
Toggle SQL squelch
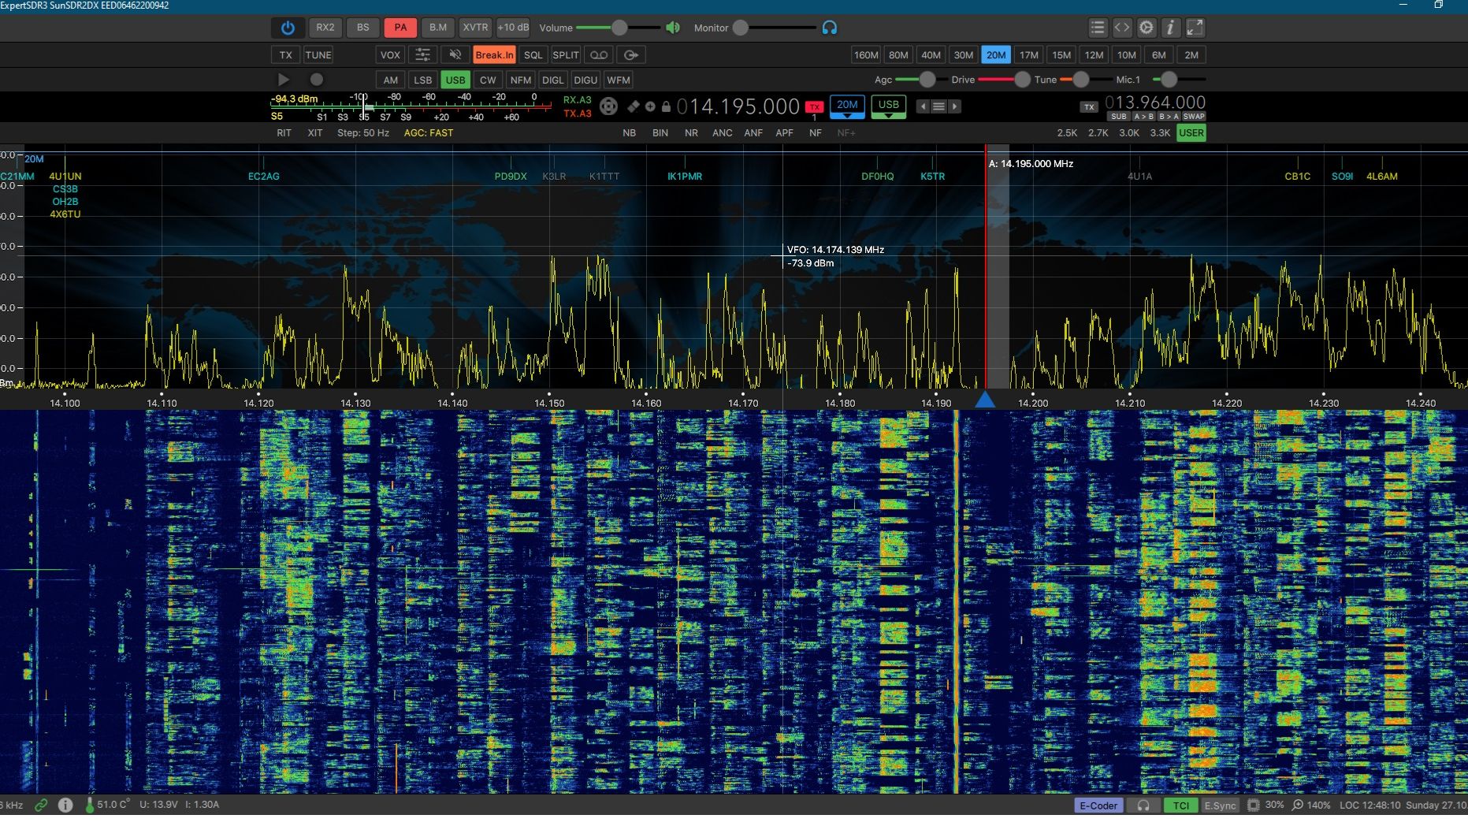click(533, 55)
